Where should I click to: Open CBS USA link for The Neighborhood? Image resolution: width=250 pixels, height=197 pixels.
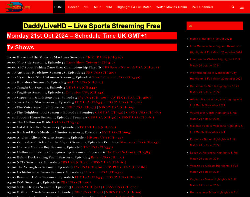(x=109, y=113)
